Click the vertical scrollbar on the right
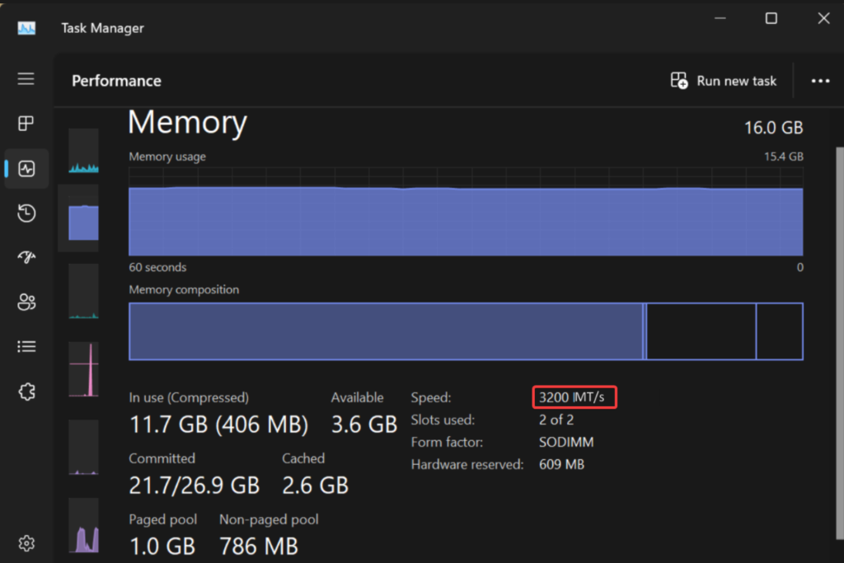 tap(840, 342)
